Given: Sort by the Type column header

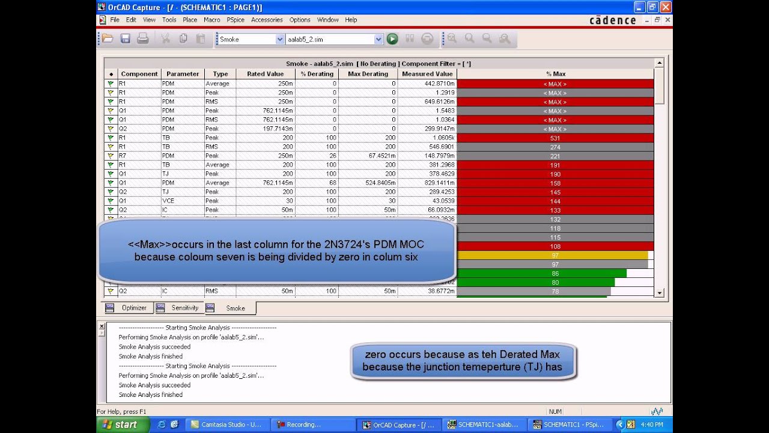Looking at the screenshot, I should pos(220,74).
